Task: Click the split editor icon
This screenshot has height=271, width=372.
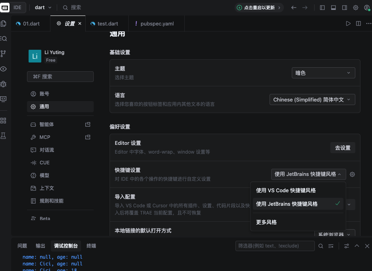Action: (359, 23)
